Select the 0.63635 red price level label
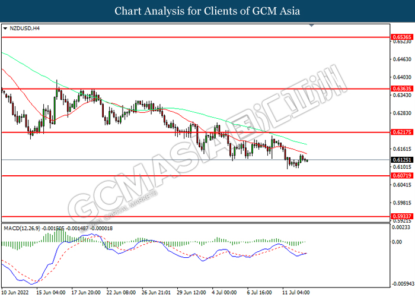 (x=401, y=89)
